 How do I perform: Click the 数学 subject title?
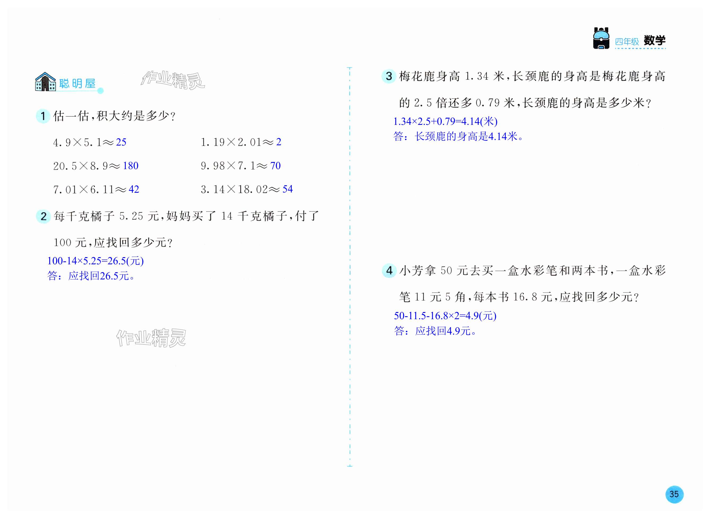[655, 41]
